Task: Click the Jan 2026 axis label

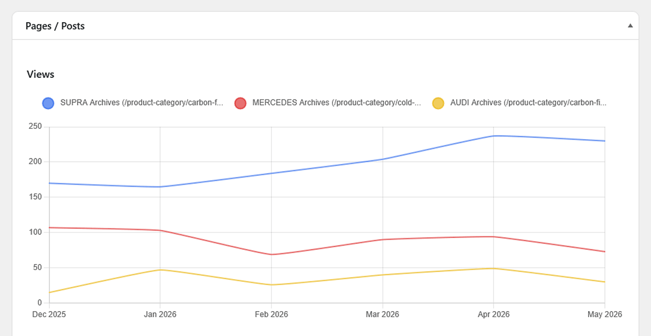Action: [x=160, y=314]
